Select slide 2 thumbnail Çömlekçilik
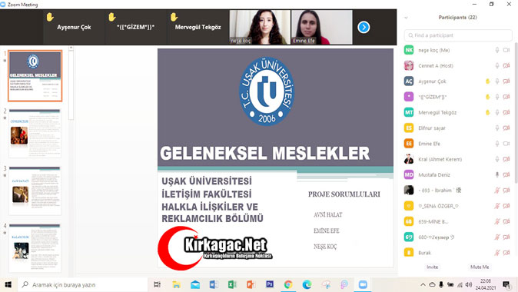 tap(35, 133)
